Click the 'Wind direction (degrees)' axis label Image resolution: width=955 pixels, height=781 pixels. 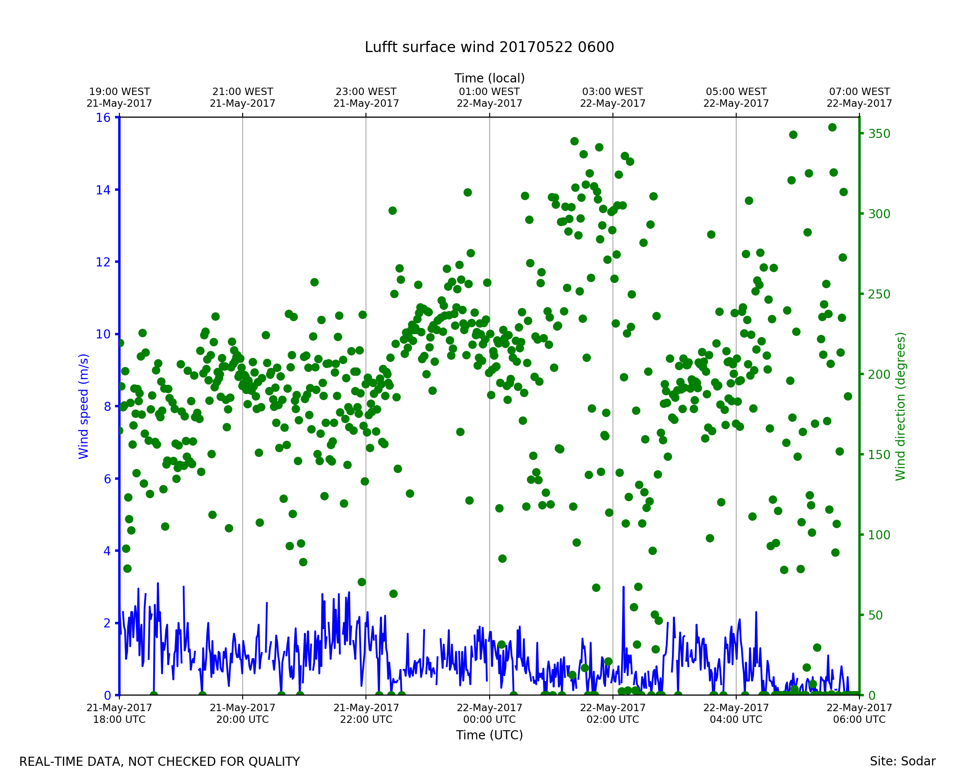click(900, 406)
